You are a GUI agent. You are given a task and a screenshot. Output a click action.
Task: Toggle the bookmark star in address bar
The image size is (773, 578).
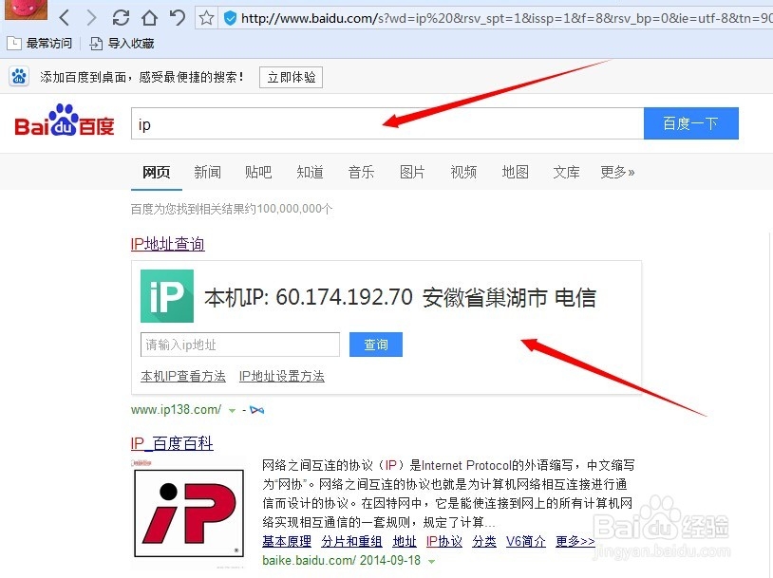pos(205,16)
